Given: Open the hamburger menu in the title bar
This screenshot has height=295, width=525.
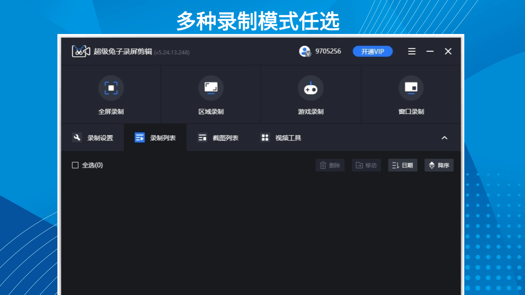Looking at the screenshot, I should [x=411, y=51].
